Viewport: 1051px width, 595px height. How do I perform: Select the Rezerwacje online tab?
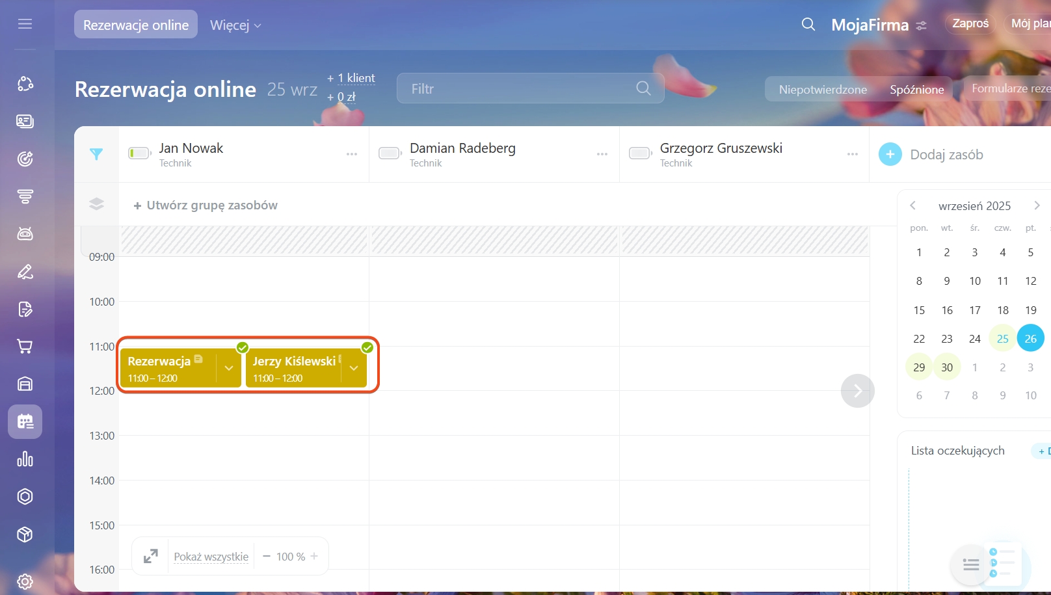pyautogui.click(x=136, y=25)
